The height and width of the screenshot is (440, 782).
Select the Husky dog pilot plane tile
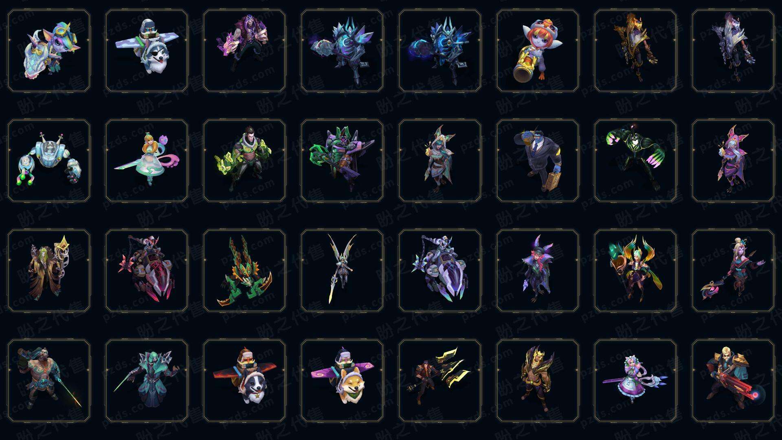147,51
